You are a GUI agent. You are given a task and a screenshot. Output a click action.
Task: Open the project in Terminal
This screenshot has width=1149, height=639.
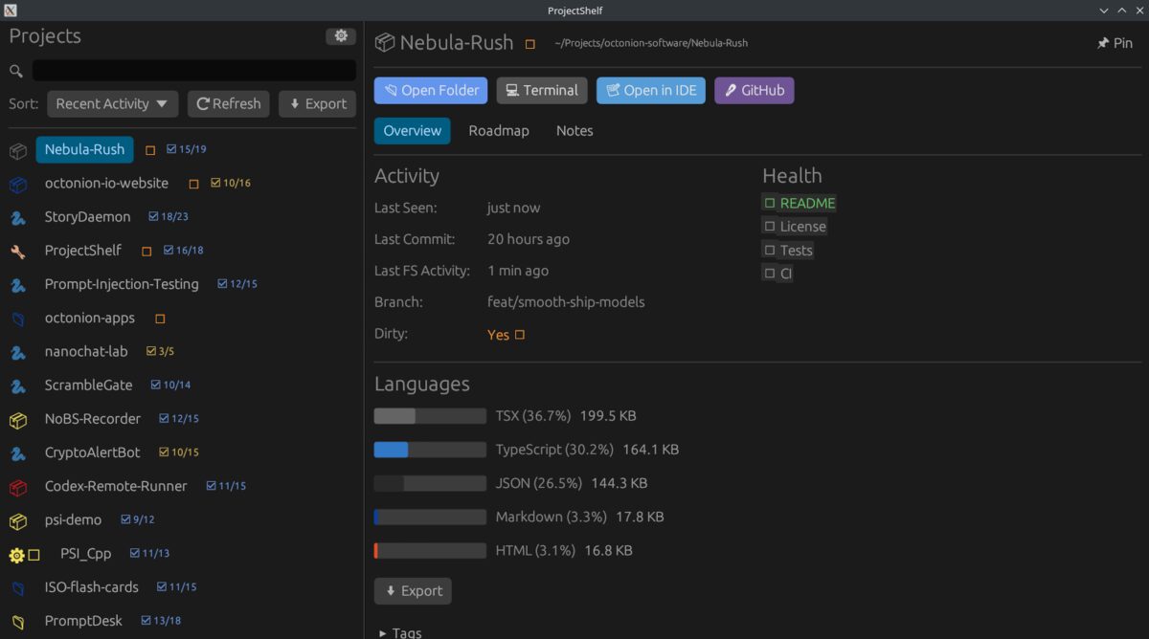pyautogui.click(x=542, y=91)
